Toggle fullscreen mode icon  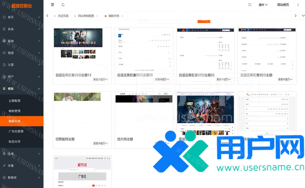(x=250, y=5)
